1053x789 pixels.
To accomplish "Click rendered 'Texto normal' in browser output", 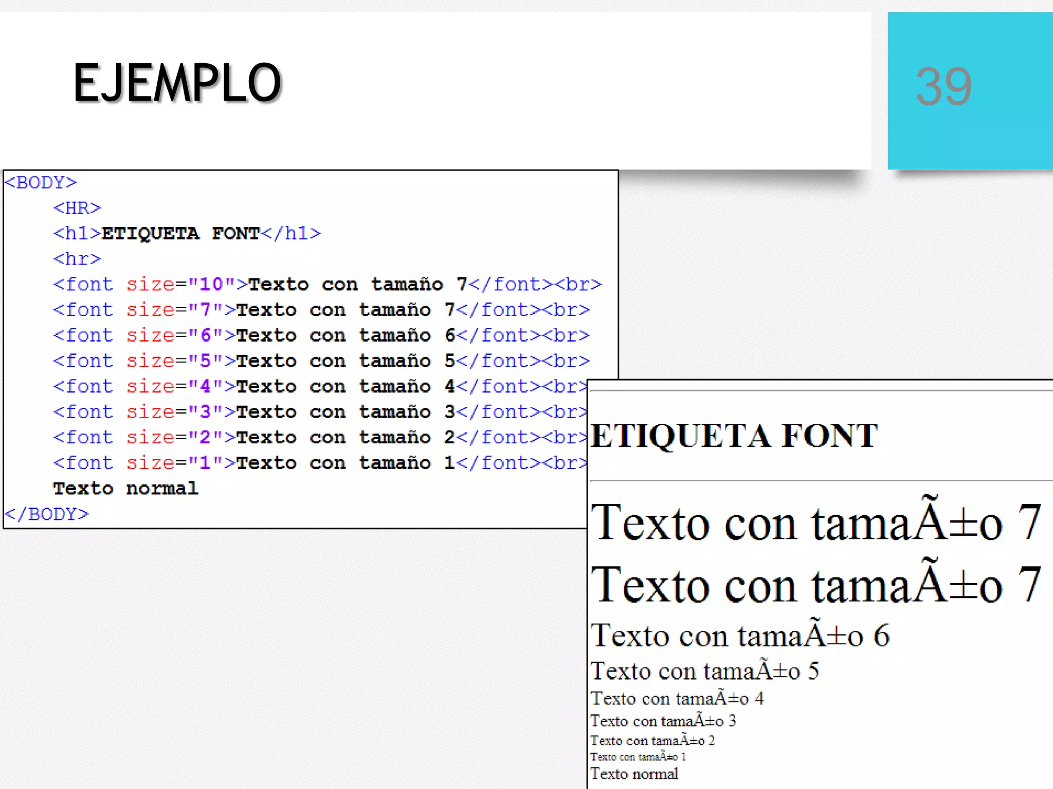I will (634, 774).
